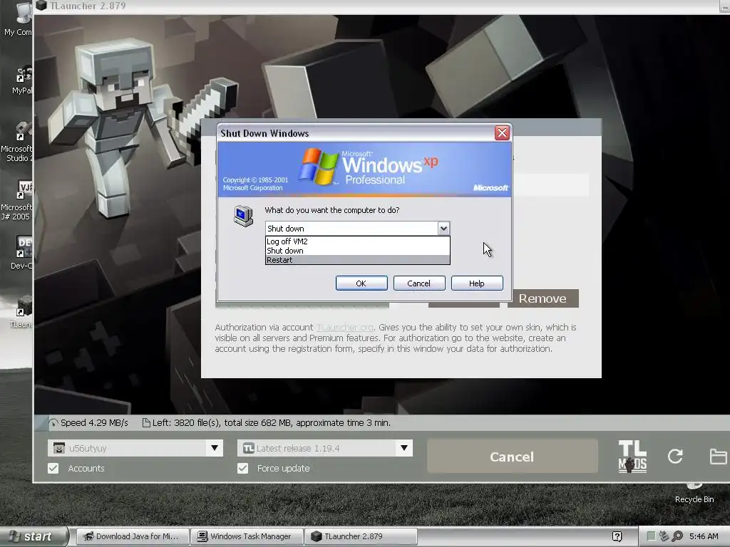Open Help in Shut Down dialog
730x547 pixels.
(477, 283)
